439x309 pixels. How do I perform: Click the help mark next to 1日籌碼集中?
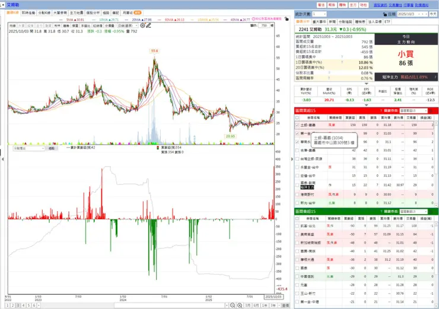click(342, 57)
